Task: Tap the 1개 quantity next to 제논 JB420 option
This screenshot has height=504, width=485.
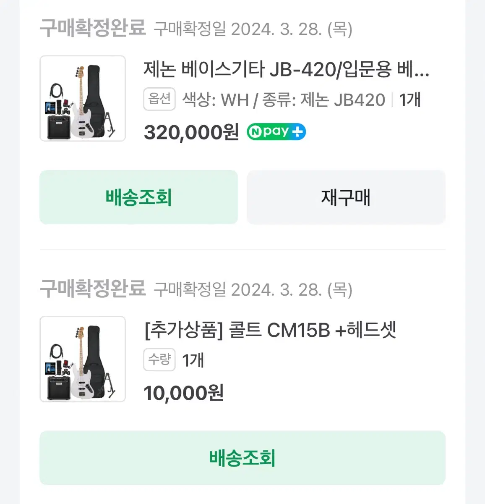Action: [409, 100]
